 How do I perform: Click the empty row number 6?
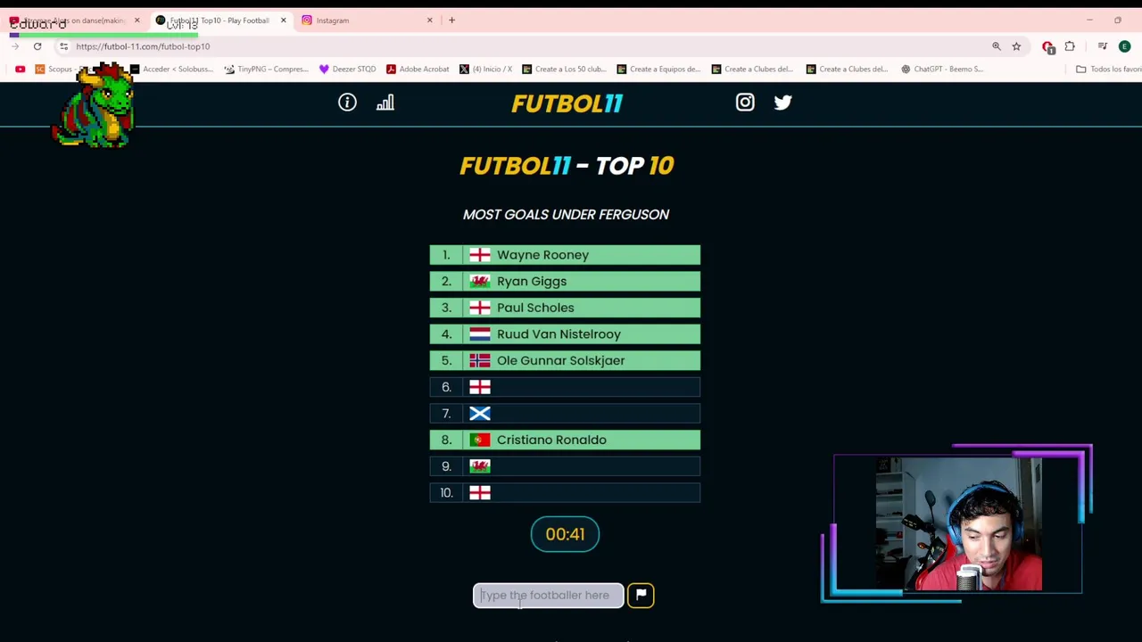(565, 387)
